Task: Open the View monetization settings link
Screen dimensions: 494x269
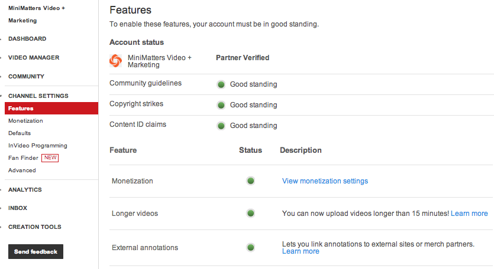Action: point(325,181)
